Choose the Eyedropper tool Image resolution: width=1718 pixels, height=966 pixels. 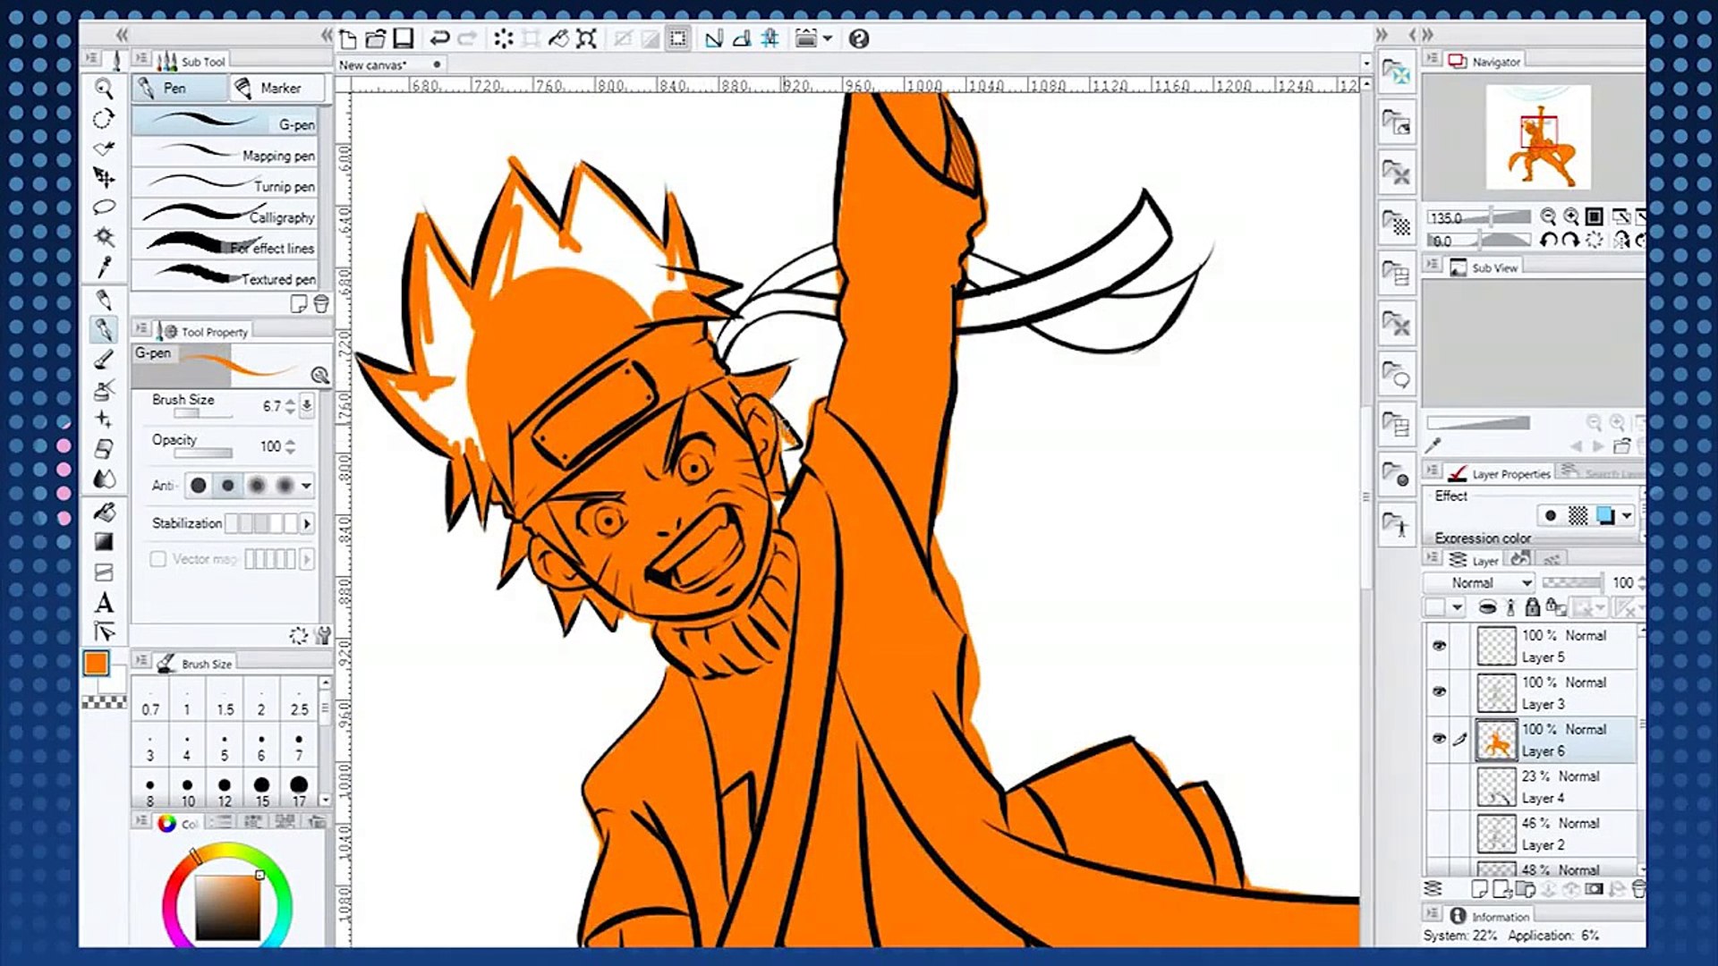pyautogui.click(x=104, y=267)
